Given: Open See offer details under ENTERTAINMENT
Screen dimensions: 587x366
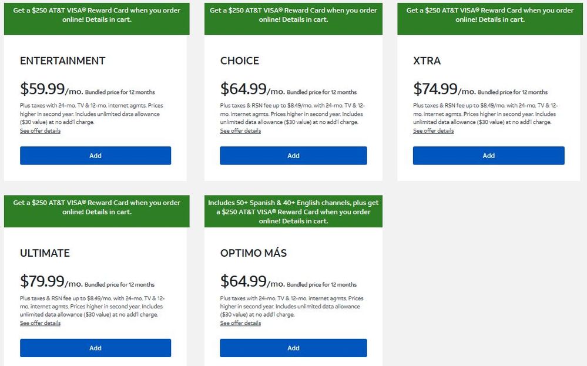Looking at the screenshot, I should [40, 131].
